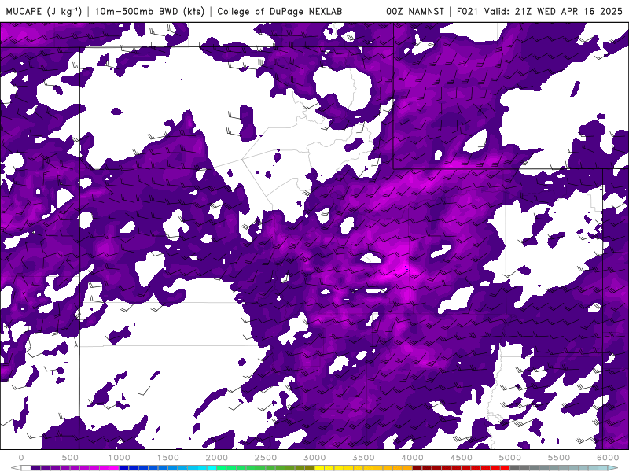Click the 5500 label on the color scale
This screenshot has height=472, width=629.
[x=559, y=458]
